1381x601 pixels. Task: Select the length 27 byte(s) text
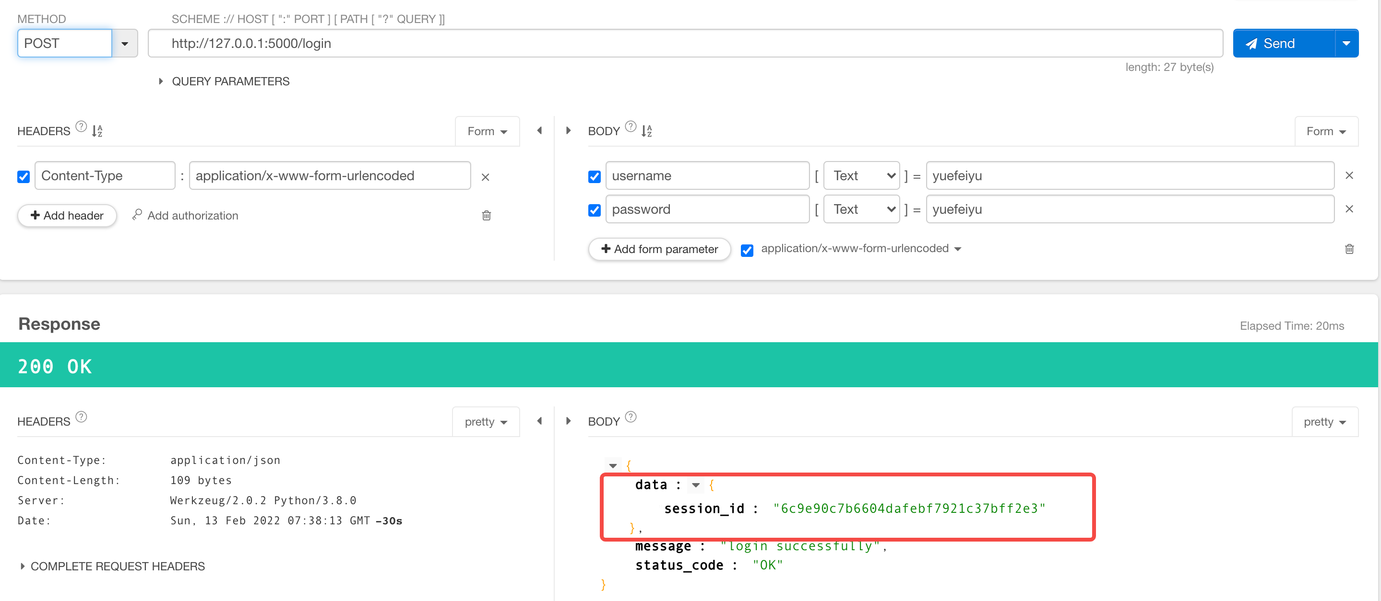tap(1169, 68)
